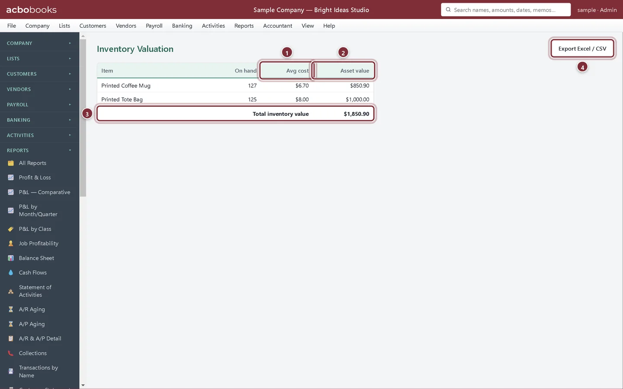This screenshot has width=623, height=389.
Task: Open the Company menu
Action: [38, 26]
